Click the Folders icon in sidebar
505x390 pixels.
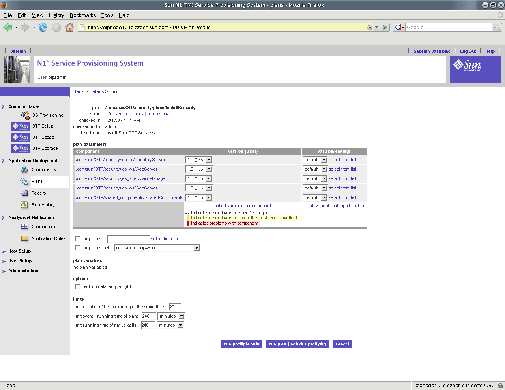[24, 193]
